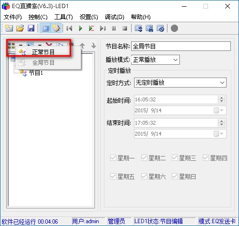The image size is (239, 226).
Task: Select 正常节目 from the popup menu
Action: click(x=43, y=52)
